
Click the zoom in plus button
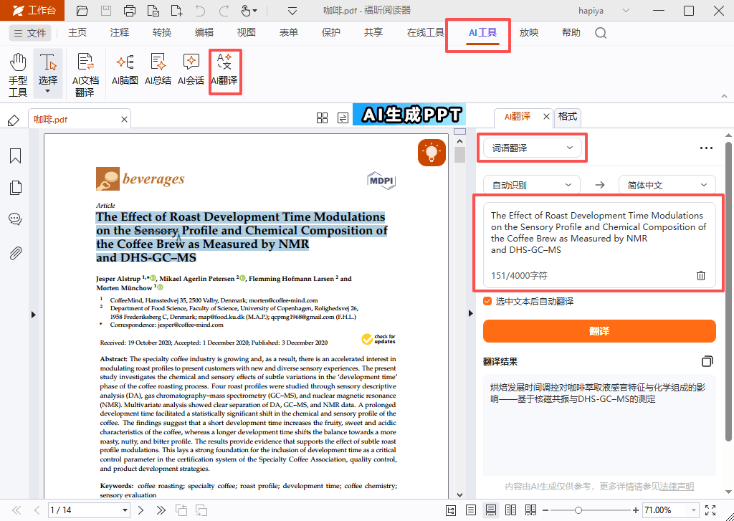click(635, 510)
